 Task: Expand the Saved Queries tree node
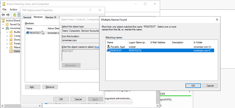3,24
